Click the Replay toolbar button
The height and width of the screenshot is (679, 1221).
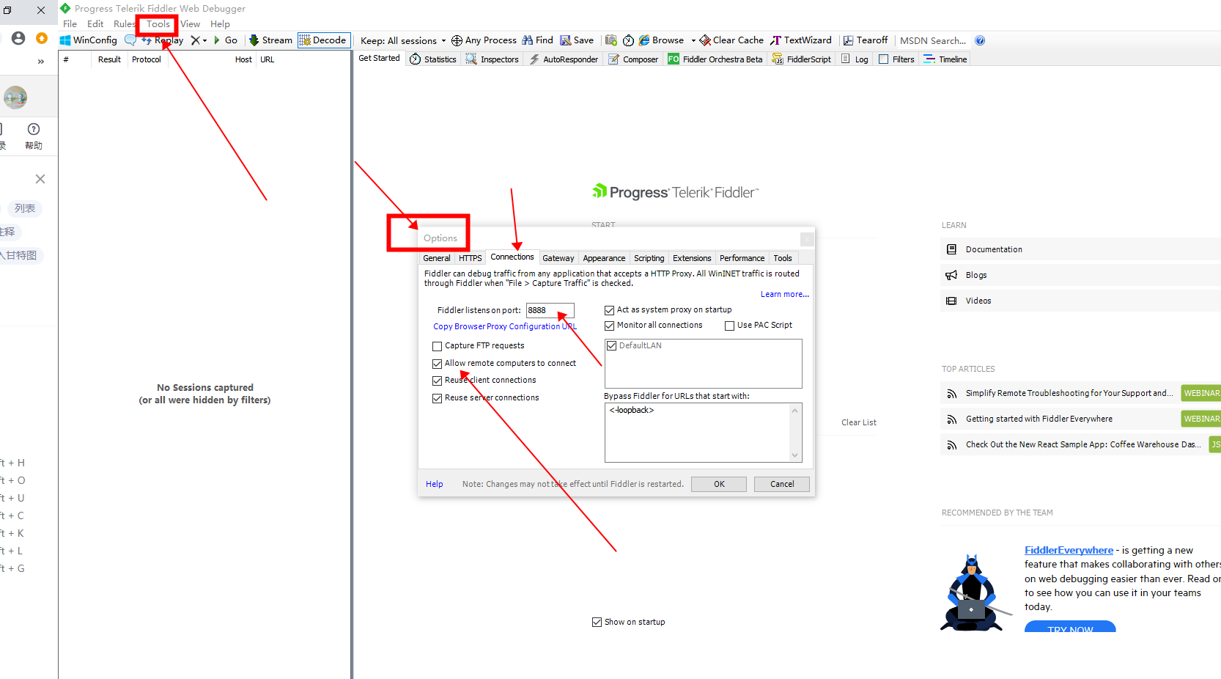[163, 40]
